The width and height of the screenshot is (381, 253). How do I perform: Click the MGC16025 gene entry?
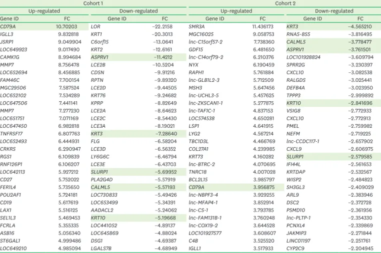(200, 34)
